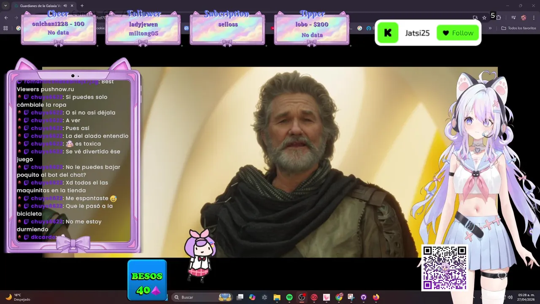Open Firefox from the taskbar
The height and width of the screenshot is (304, 540).
376,297
